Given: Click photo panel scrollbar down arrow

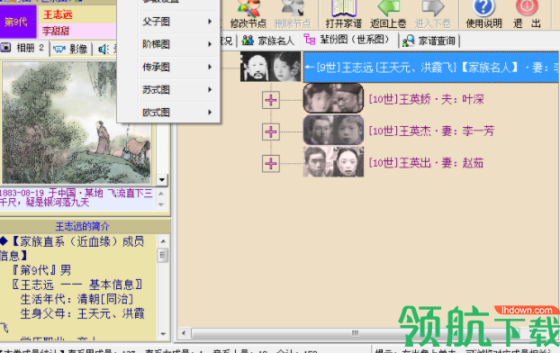Looking at the screenshot, I should tap(162, 179).
